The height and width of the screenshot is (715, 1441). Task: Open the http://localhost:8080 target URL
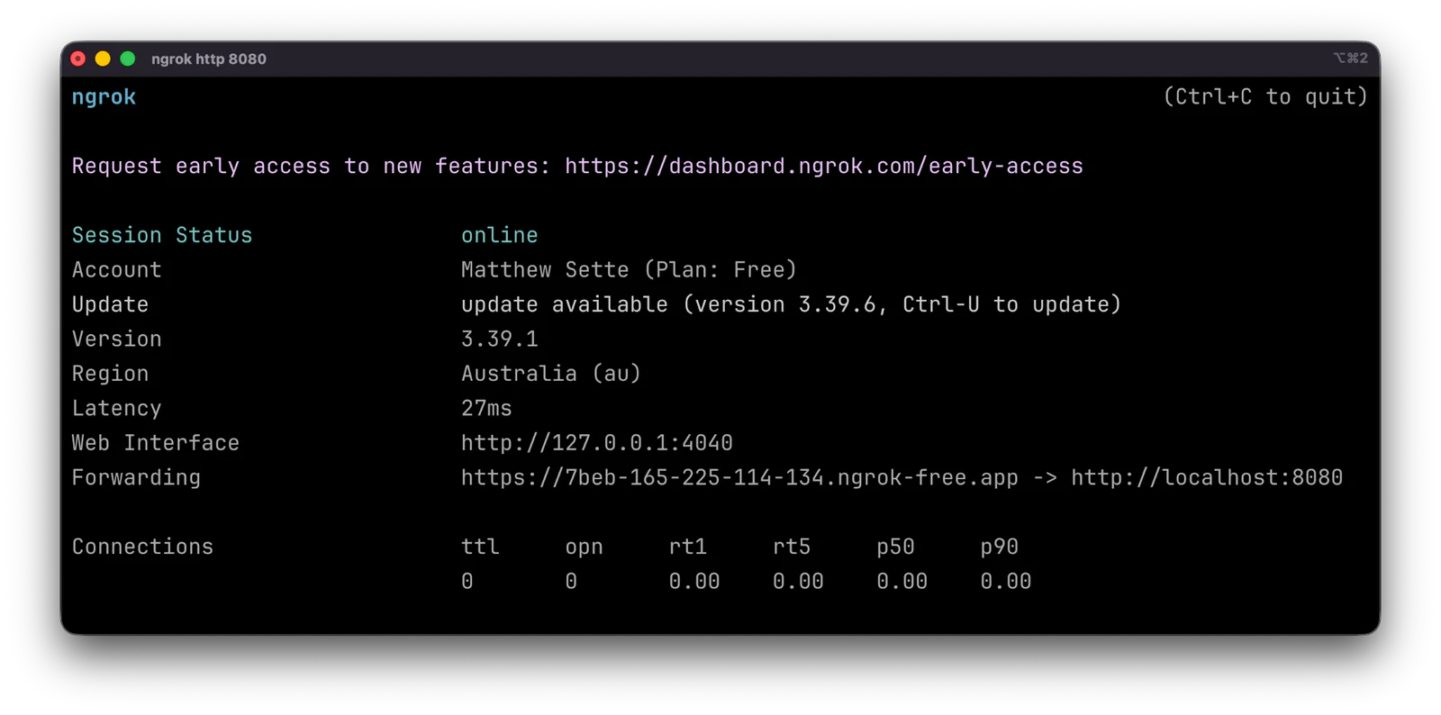(x=1207, y=478)
